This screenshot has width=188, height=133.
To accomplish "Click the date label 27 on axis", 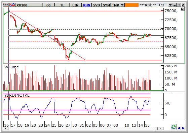I will coord(68,125).
